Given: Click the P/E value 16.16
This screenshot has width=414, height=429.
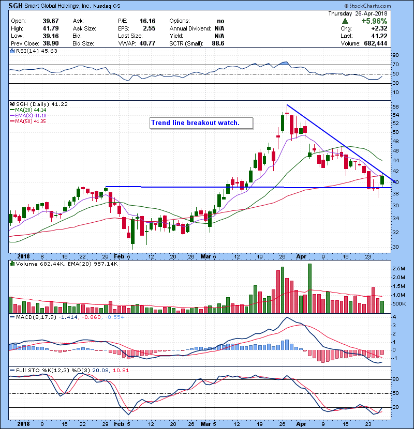Looking at the screenshot, I should pos(147,21).
